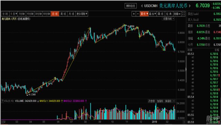Open 复权 adjustment dropdown

pyautogui.click(x=144, y=14)
